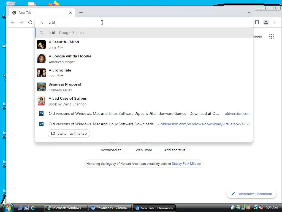Click the muted volume tray icon
Image resolution: width=282 pixels, height=212 pixels.
[x=261, y=208]
